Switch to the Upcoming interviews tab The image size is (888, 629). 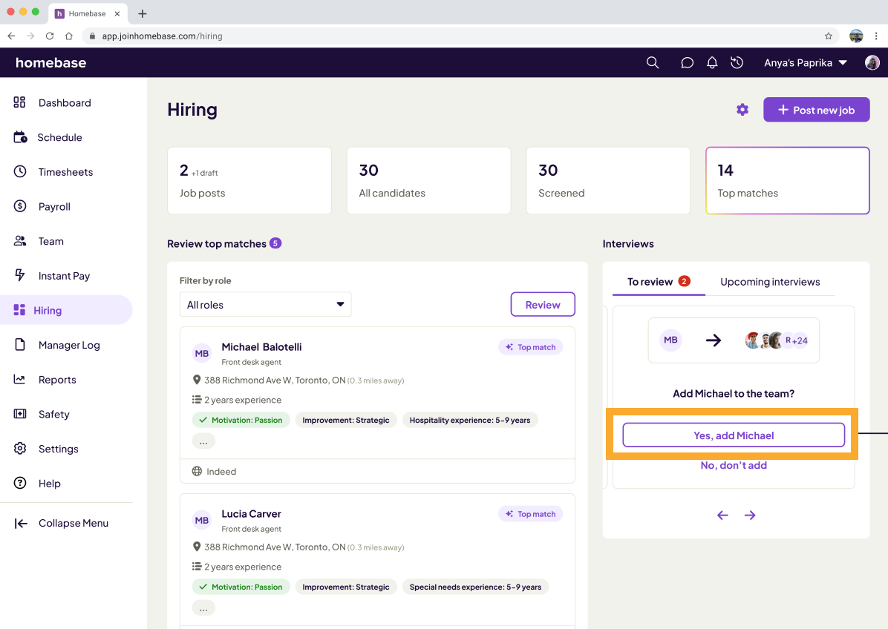tap(770, 282)
